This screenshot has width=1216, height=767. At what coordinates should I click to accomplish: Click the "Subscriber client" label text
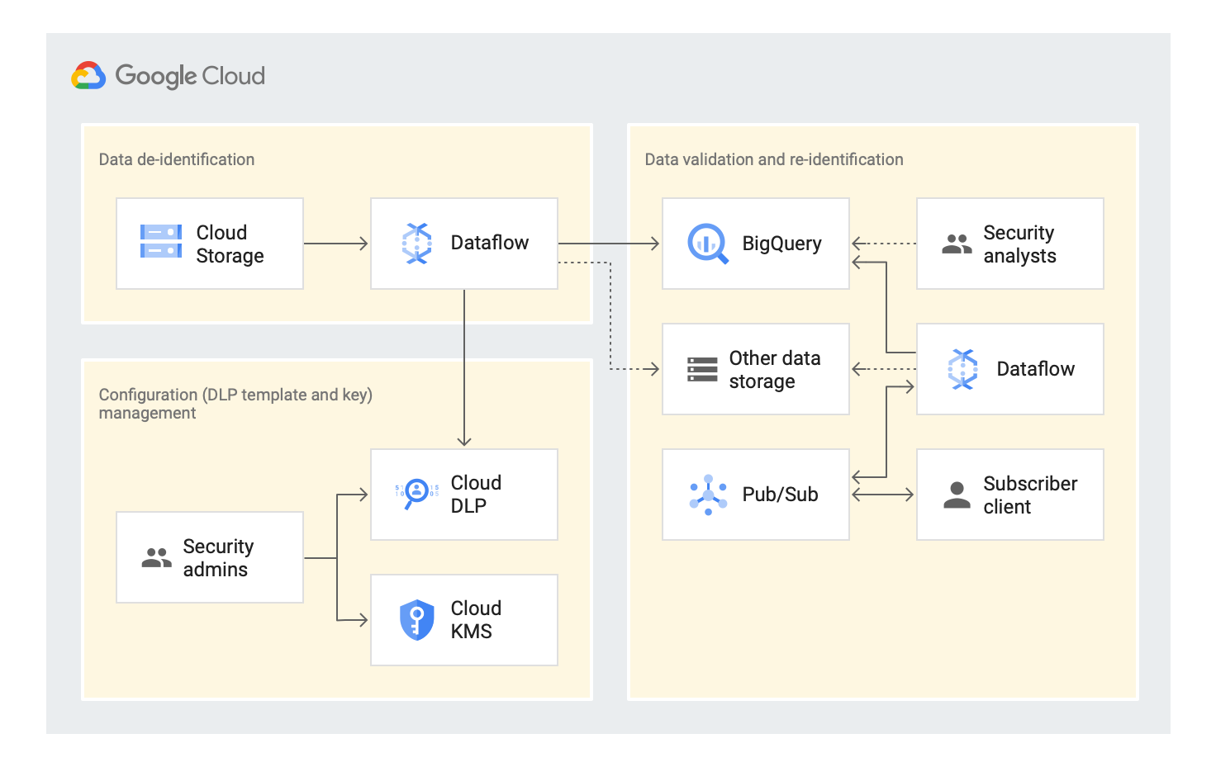click(x=1030, y=495)
